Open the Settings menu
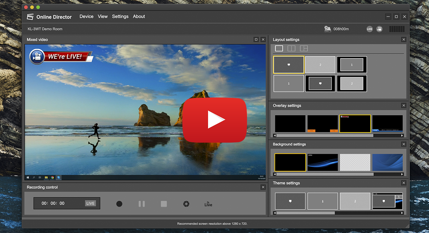This screenshot has height=233, width=429. coord(120,17)
